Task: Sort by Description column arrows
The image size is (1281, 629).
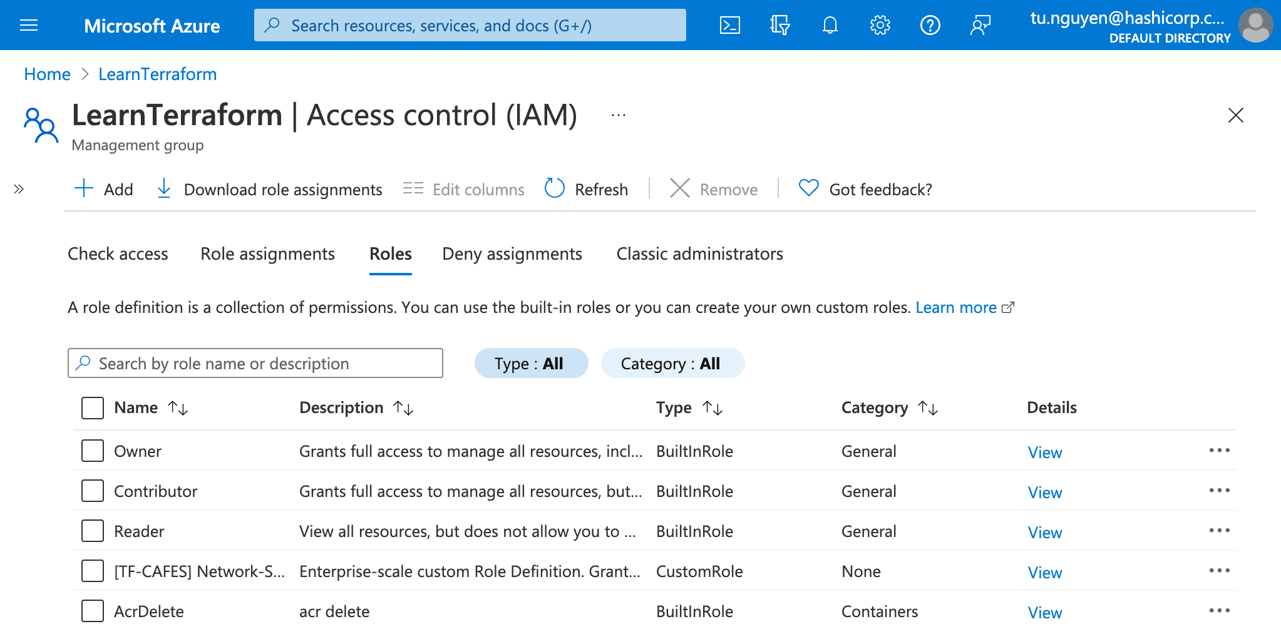Action: [x=403, y=408]
